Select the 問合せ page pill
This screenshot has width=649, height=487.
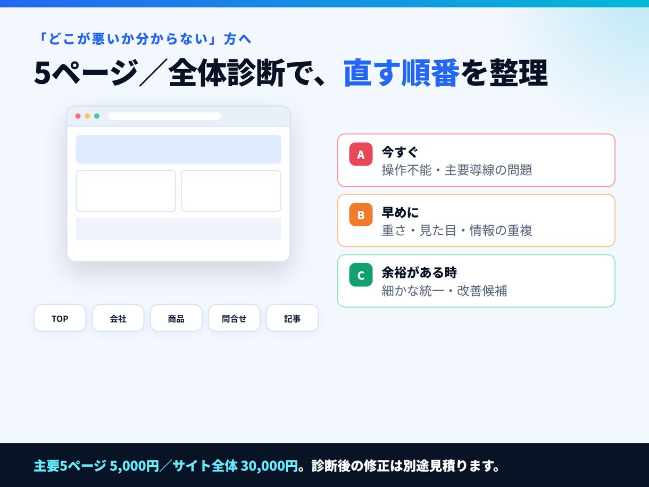click(234, 318)
